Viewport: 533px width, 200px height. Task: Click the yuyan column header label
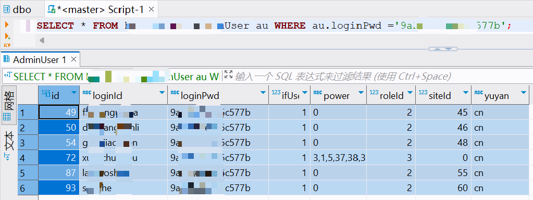click(497, 96)
